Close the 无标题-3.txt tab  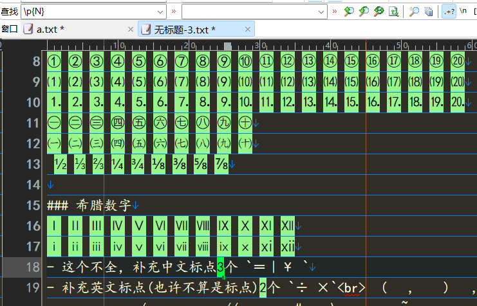[x=248, y=30]
